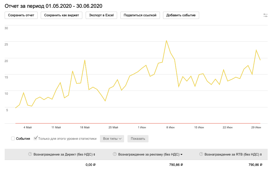The image size is (270, 169).
Task: Click the 5 y-axis label
Action: pos(7,110)
